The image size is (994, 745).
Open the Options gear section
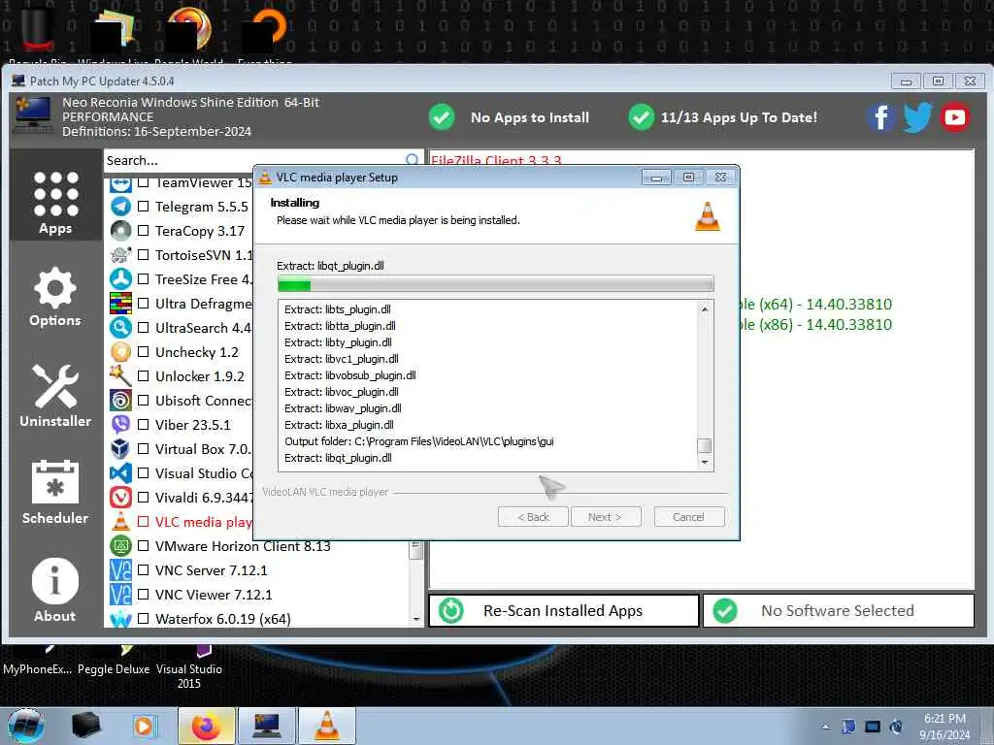[55, 297]
